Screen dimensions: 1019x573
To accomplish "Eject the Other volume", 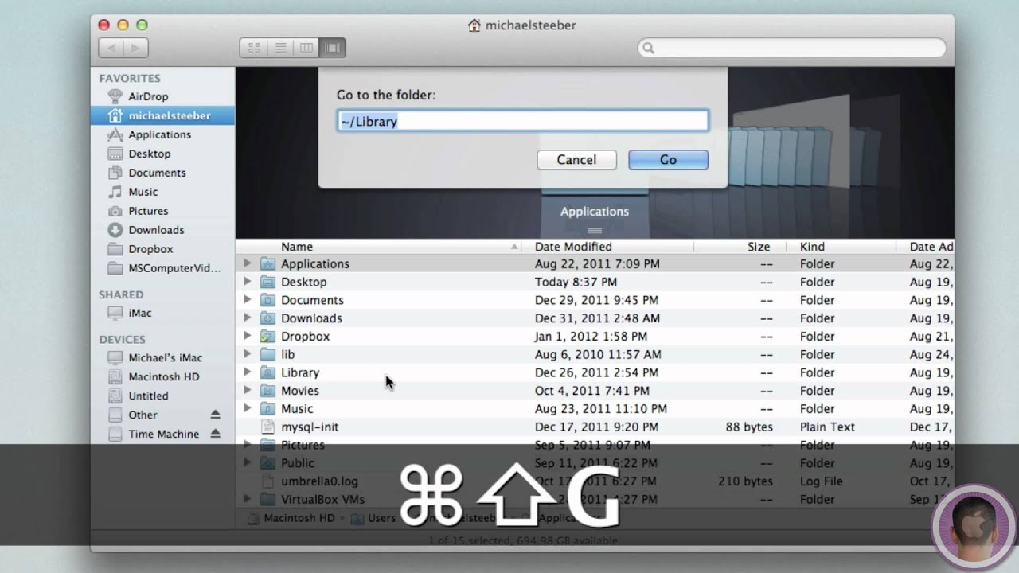I will (x=215, y=415).
